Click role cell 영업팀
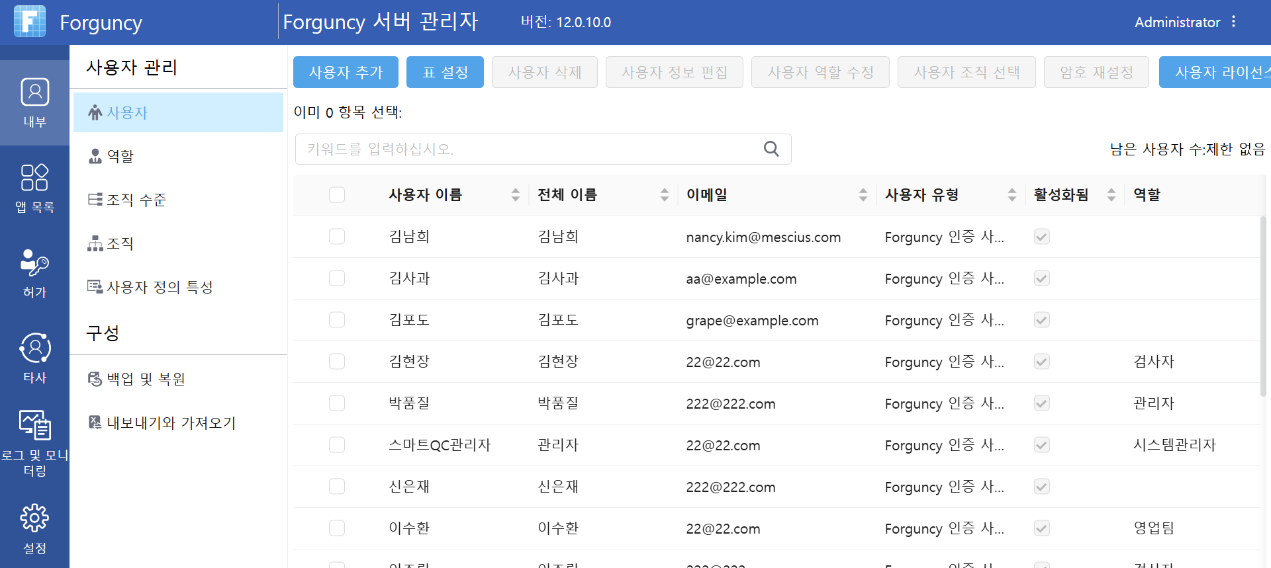 coord(1154,528)
